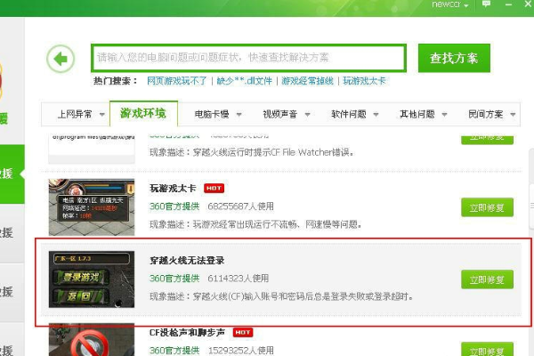The width and height of the screenshot is (534, 356).
Task: Switch to the 其他问题 tab
Action: click(417, 114)
